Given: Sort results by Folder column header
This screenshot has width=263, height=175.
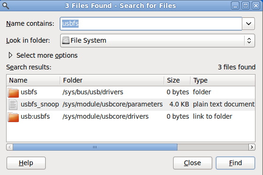Looking at the screenshot, I should pyautogui.click(x=112, y=80).
